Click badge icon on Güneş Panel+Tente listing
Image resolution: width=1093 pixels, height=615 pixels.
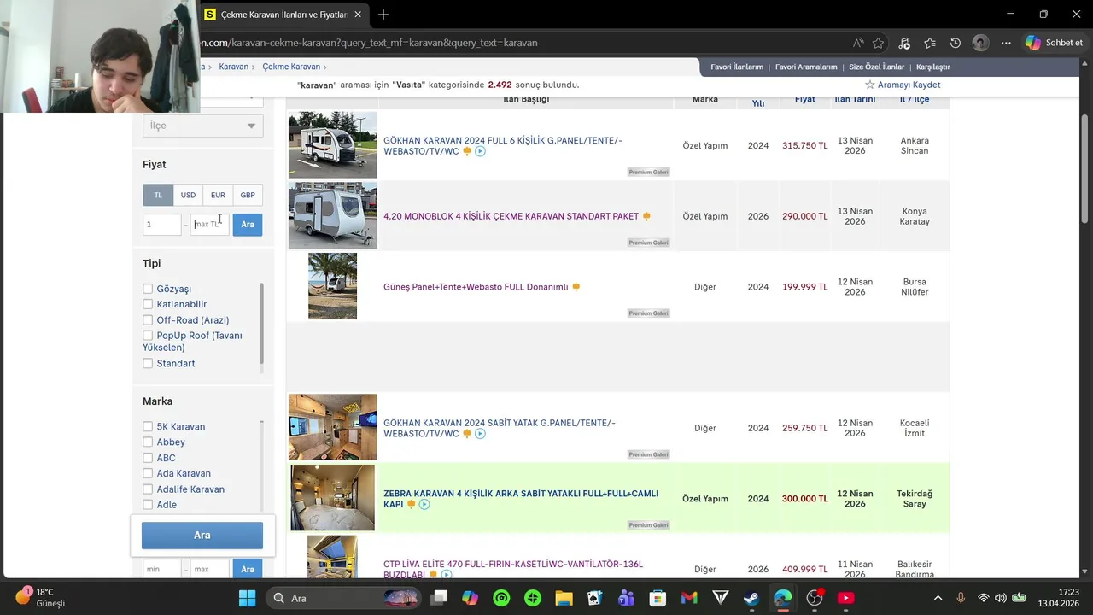(576, 287)
